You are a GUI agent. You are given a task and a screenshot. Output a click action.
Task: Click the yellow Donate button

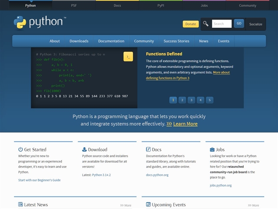[x=191, y=24]
